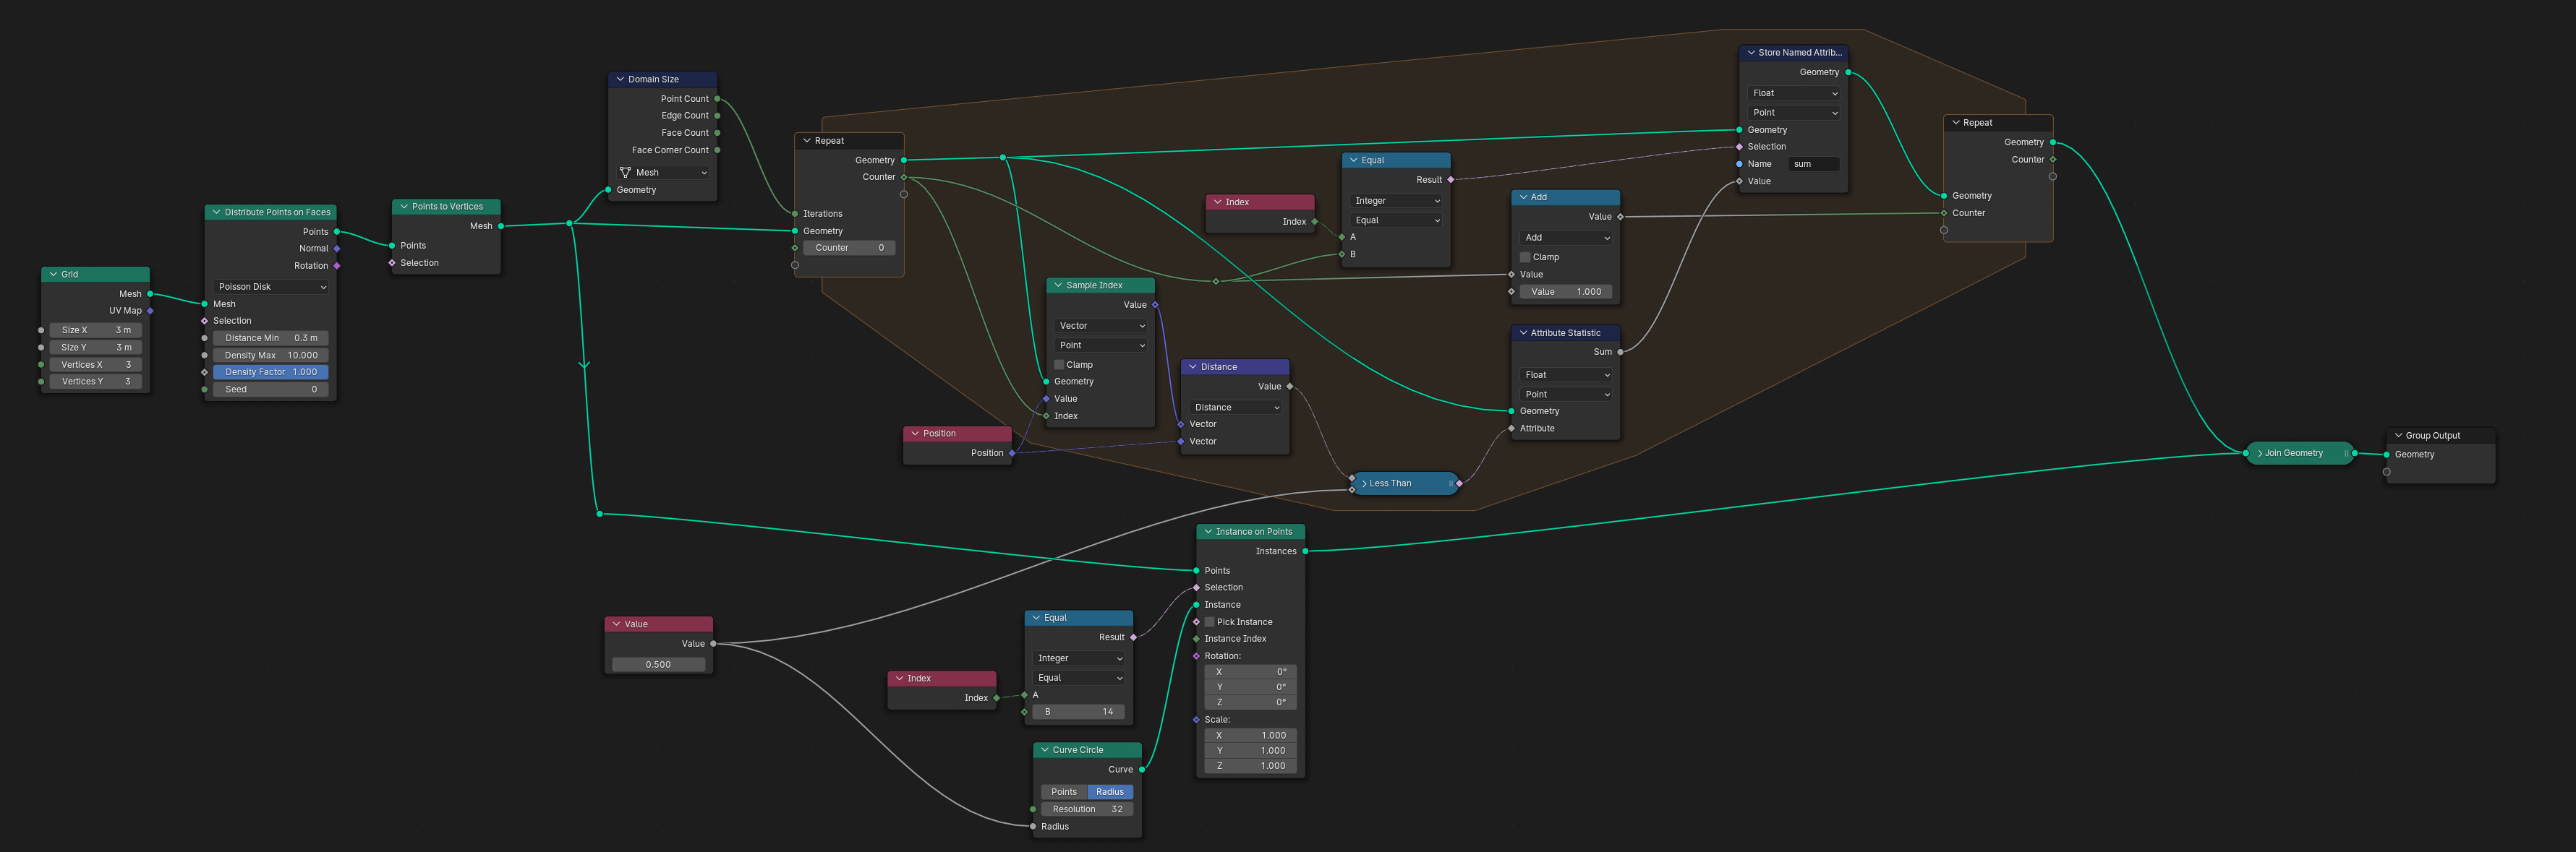Select Radius mode in Curve Circle node
Image resolution: width=2576 pixels, height=852 pixels.
coord(1110,792)
